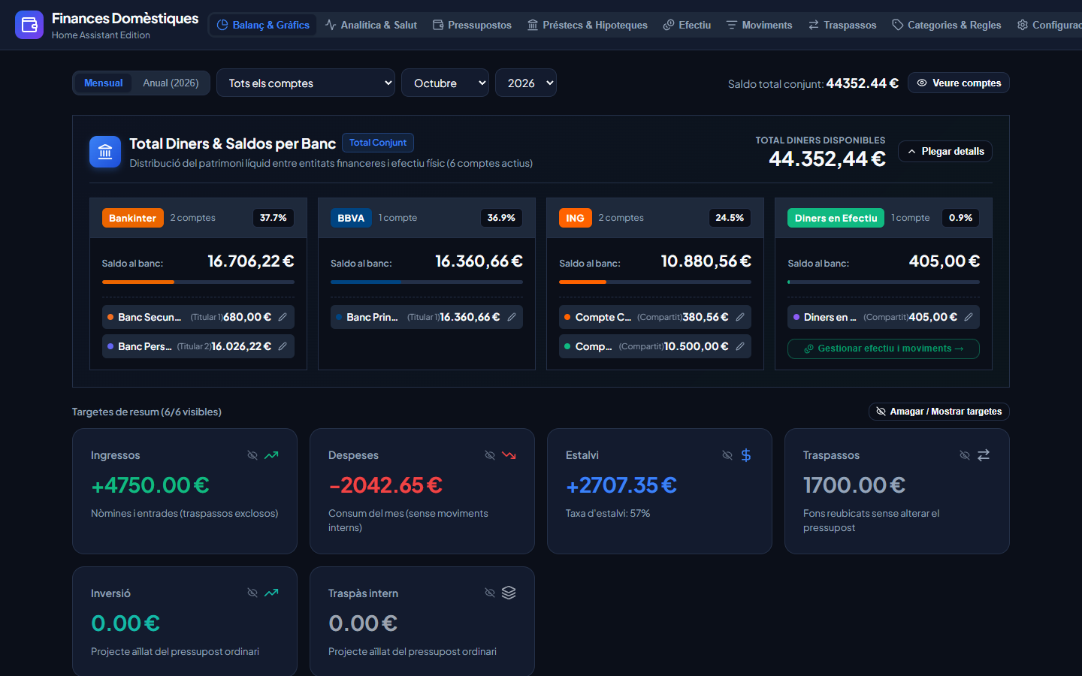
Task: Open Gestionar efectiu i moviments link
Action: tap(884, 349)
